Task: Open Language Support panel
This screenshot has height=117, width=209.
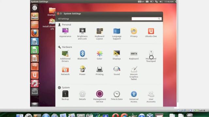Action: click(x=117, y=34)
